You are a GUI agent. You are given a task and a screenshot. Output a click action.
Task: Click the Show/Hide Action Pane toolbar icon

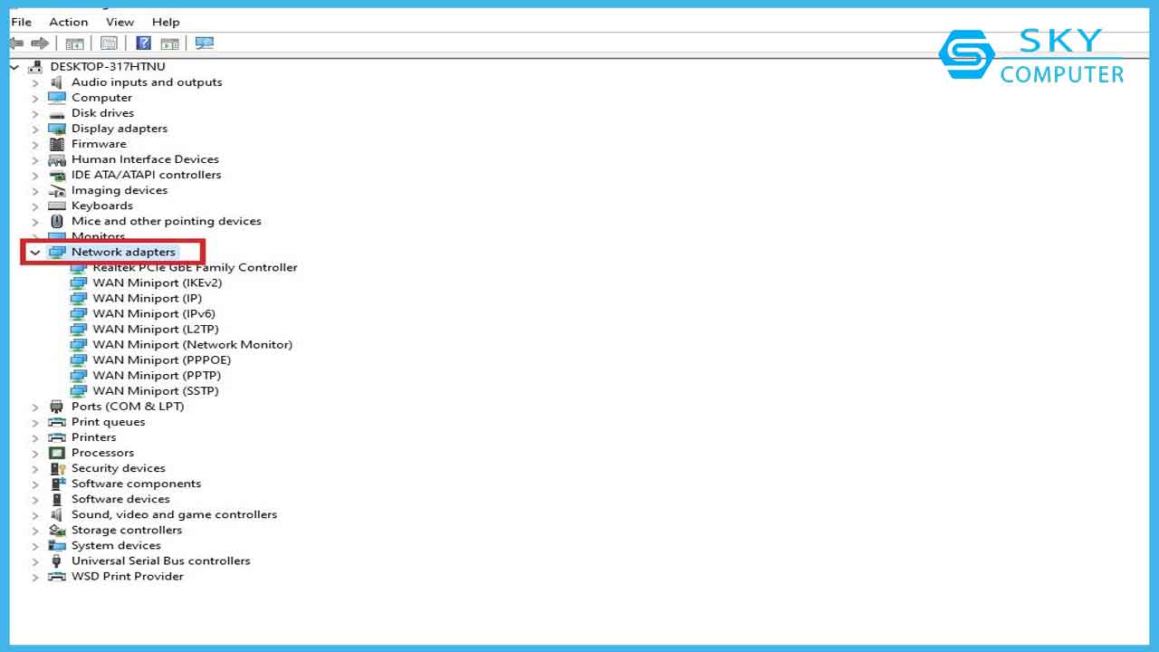[x=169, y=43]
